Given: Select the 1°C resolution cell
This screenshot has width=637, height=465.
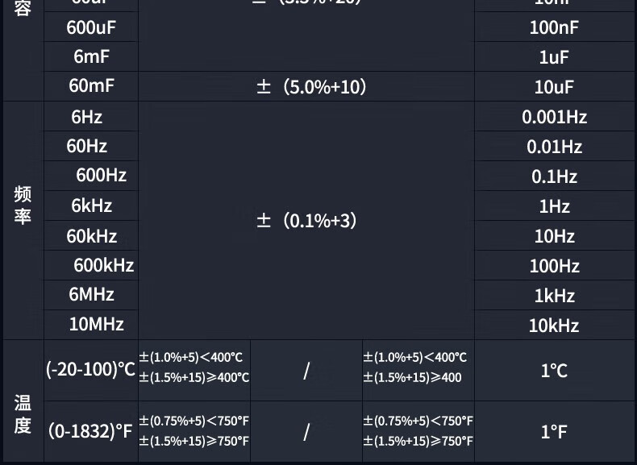Looking at the screenshot, I should 554,371.
